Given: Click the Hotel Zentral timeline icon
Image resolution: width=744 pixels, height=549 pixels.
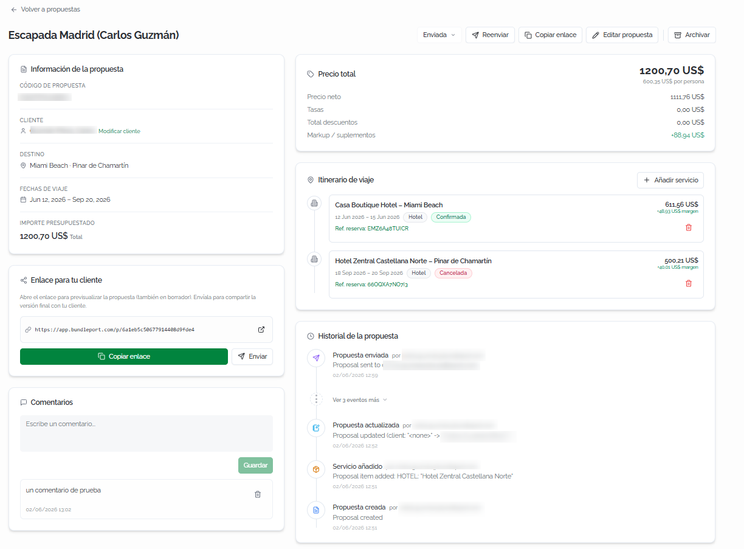Looking at the screenshot, I should [314, 259].
